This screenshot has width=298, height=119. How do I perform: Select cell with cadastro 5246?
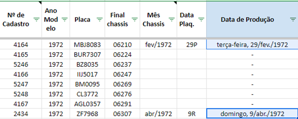[21, 64]
